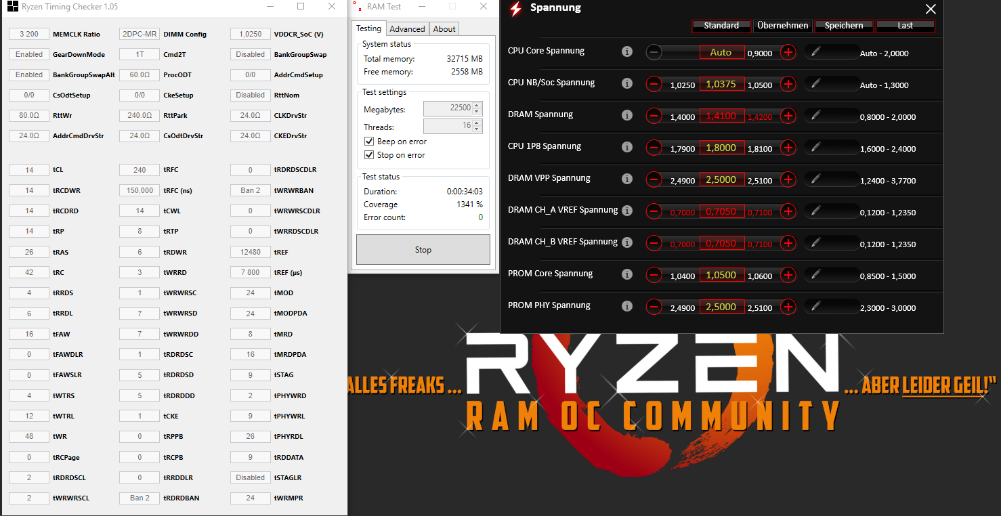Click pencil edit icon for PROM Core Spannung
1001x516 pixels.
tap(816, 275)
